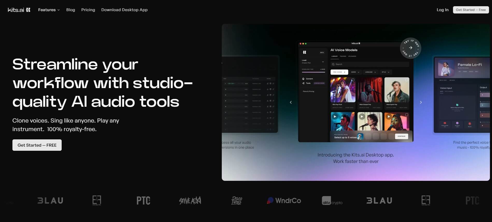
Task: Click the hero Get Started — FREE button
Action: 37,145
